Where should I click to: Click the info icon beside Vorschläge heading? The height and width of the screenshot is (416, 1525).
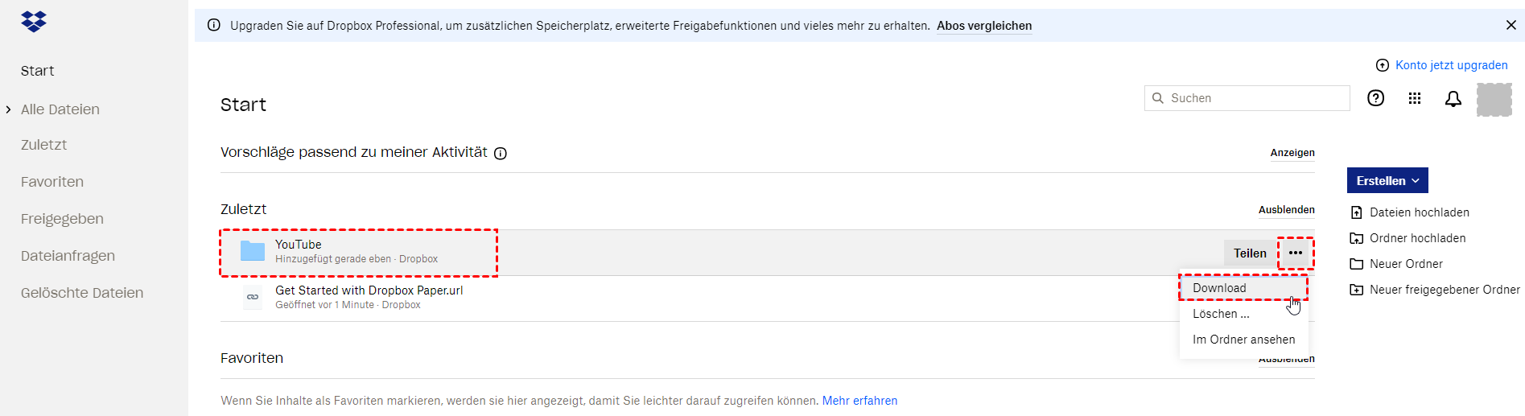[x=501, y=154]
